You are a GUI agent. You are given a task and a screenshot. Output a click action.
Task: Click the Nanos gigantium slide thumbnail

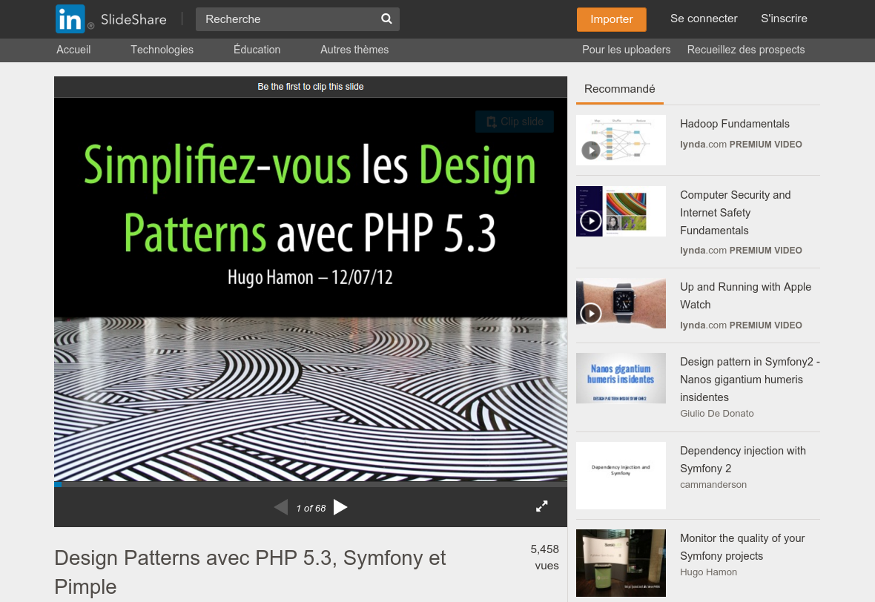click(621, 378)
